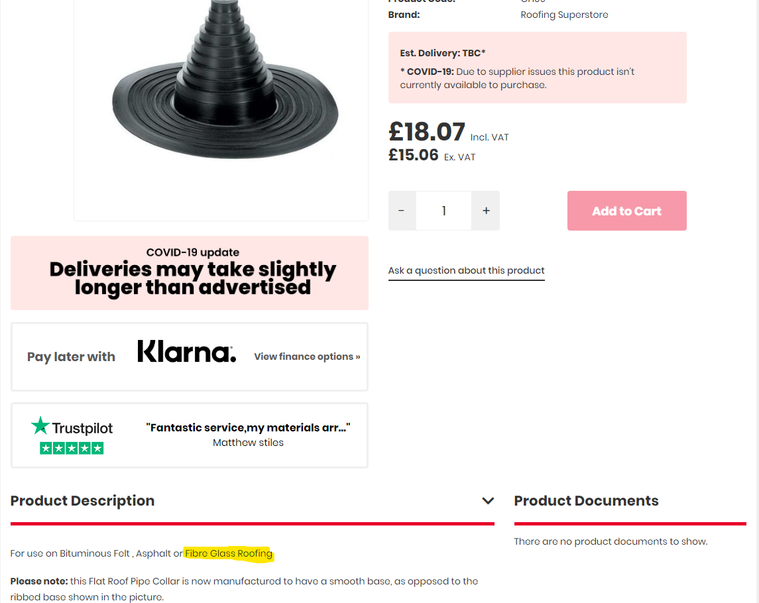The width and height of the screenshot is (759, 603).
Task: Open View finance options link
Action: (307, 356)
